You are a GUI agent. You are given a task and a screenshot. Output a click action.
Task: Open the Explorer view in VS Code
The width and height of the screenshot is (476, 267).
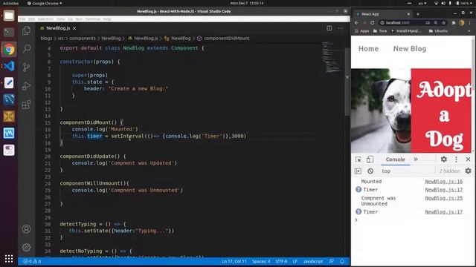point(27,30)
